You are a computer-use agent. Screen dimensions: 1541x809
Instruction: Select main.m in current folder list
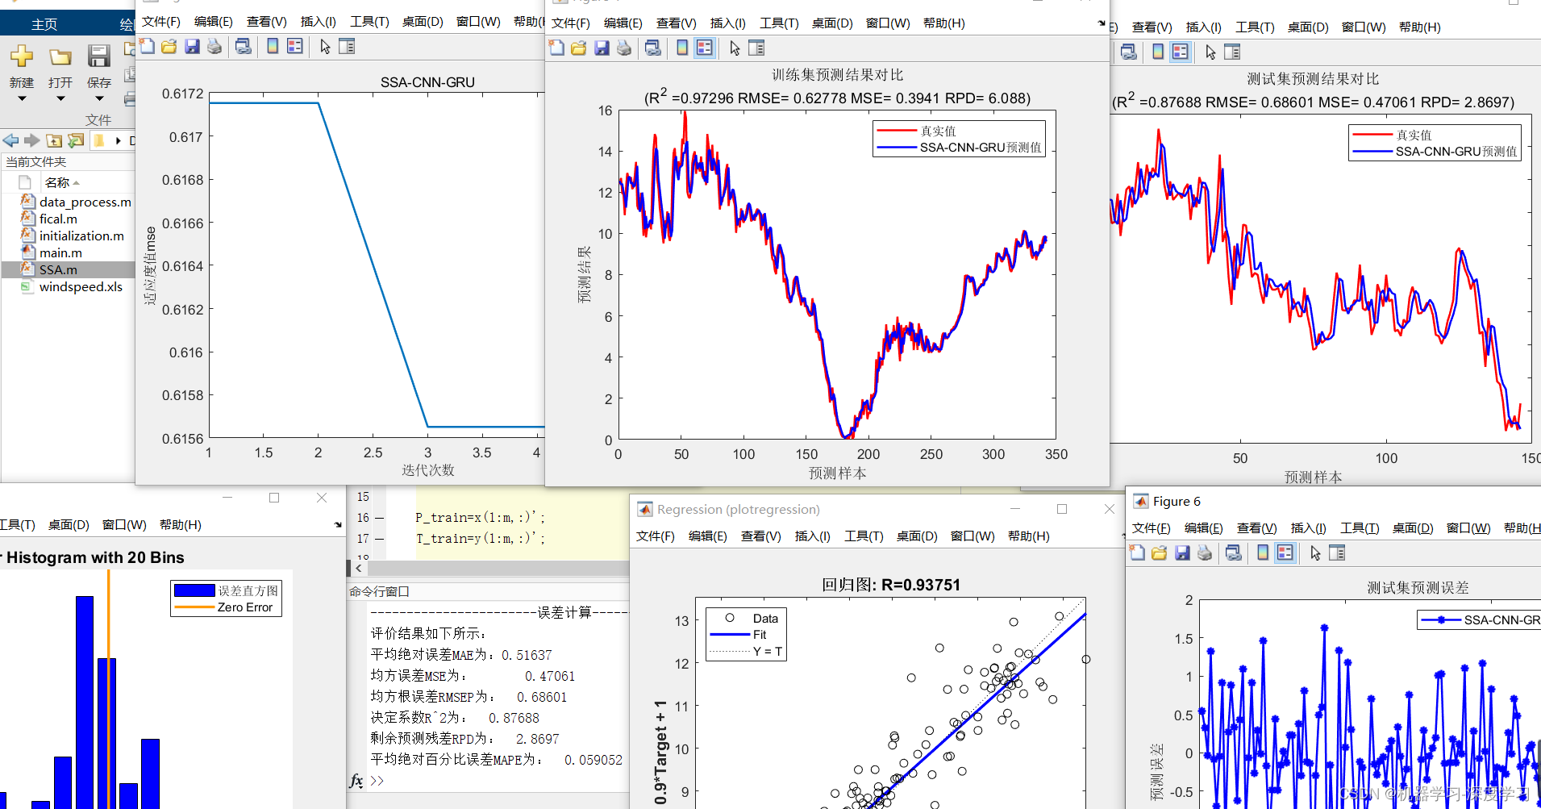(60, 253)
